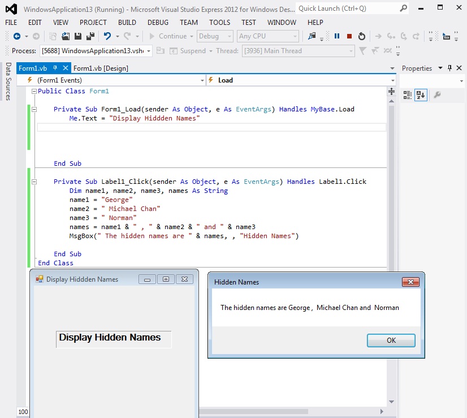Click the Toggle Current Thread Flagged icon
Image resolution: width=467 pixels, height=418 pixels.
pos(362,51)
